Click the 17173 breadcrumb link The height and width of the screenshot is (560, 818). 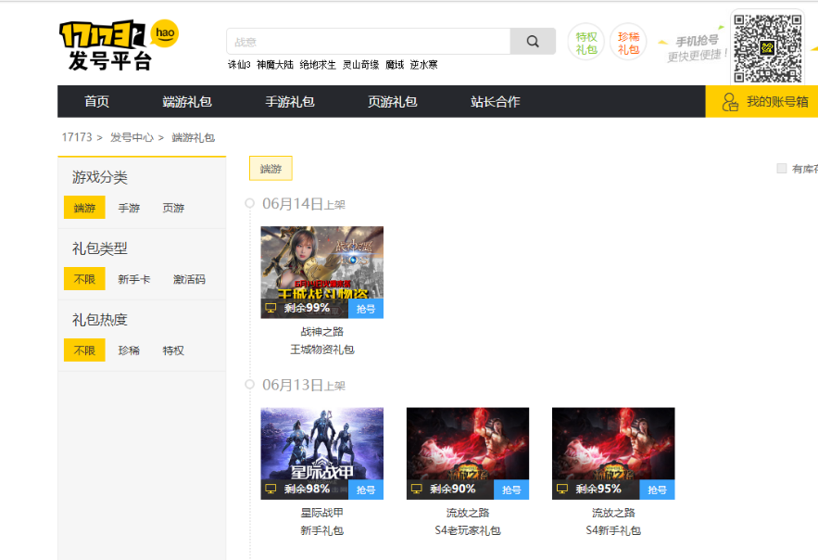77,137
